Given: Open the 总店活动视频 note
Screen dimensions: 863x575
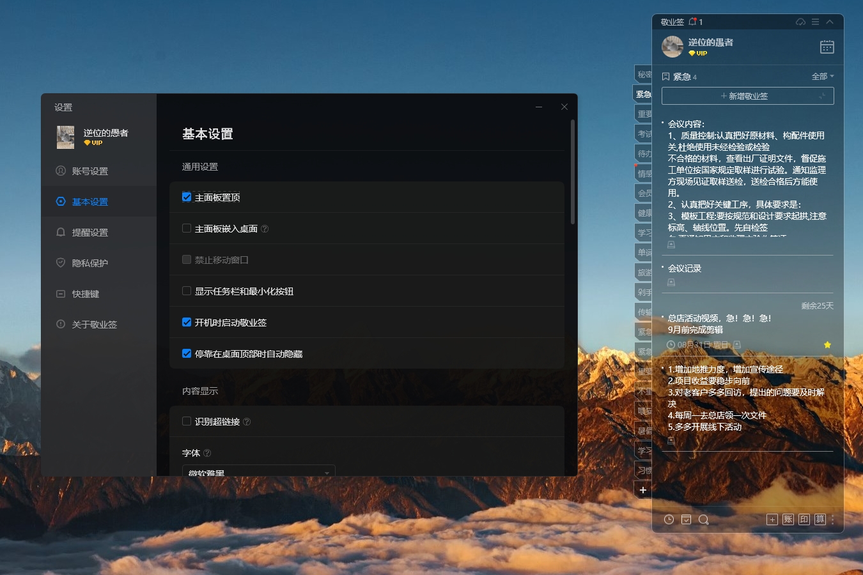Looking at the screenshot, I should (720, 324).
